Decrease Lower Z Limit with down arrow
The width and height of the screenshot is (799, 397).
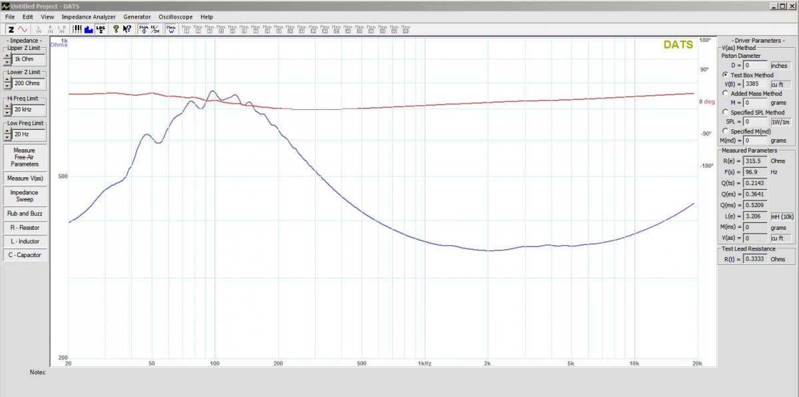[x=7, y=87]
